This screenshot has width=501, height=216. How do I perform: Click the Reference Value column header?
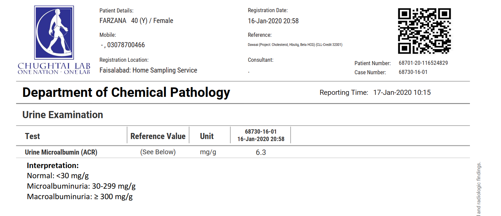coord(158,136)
